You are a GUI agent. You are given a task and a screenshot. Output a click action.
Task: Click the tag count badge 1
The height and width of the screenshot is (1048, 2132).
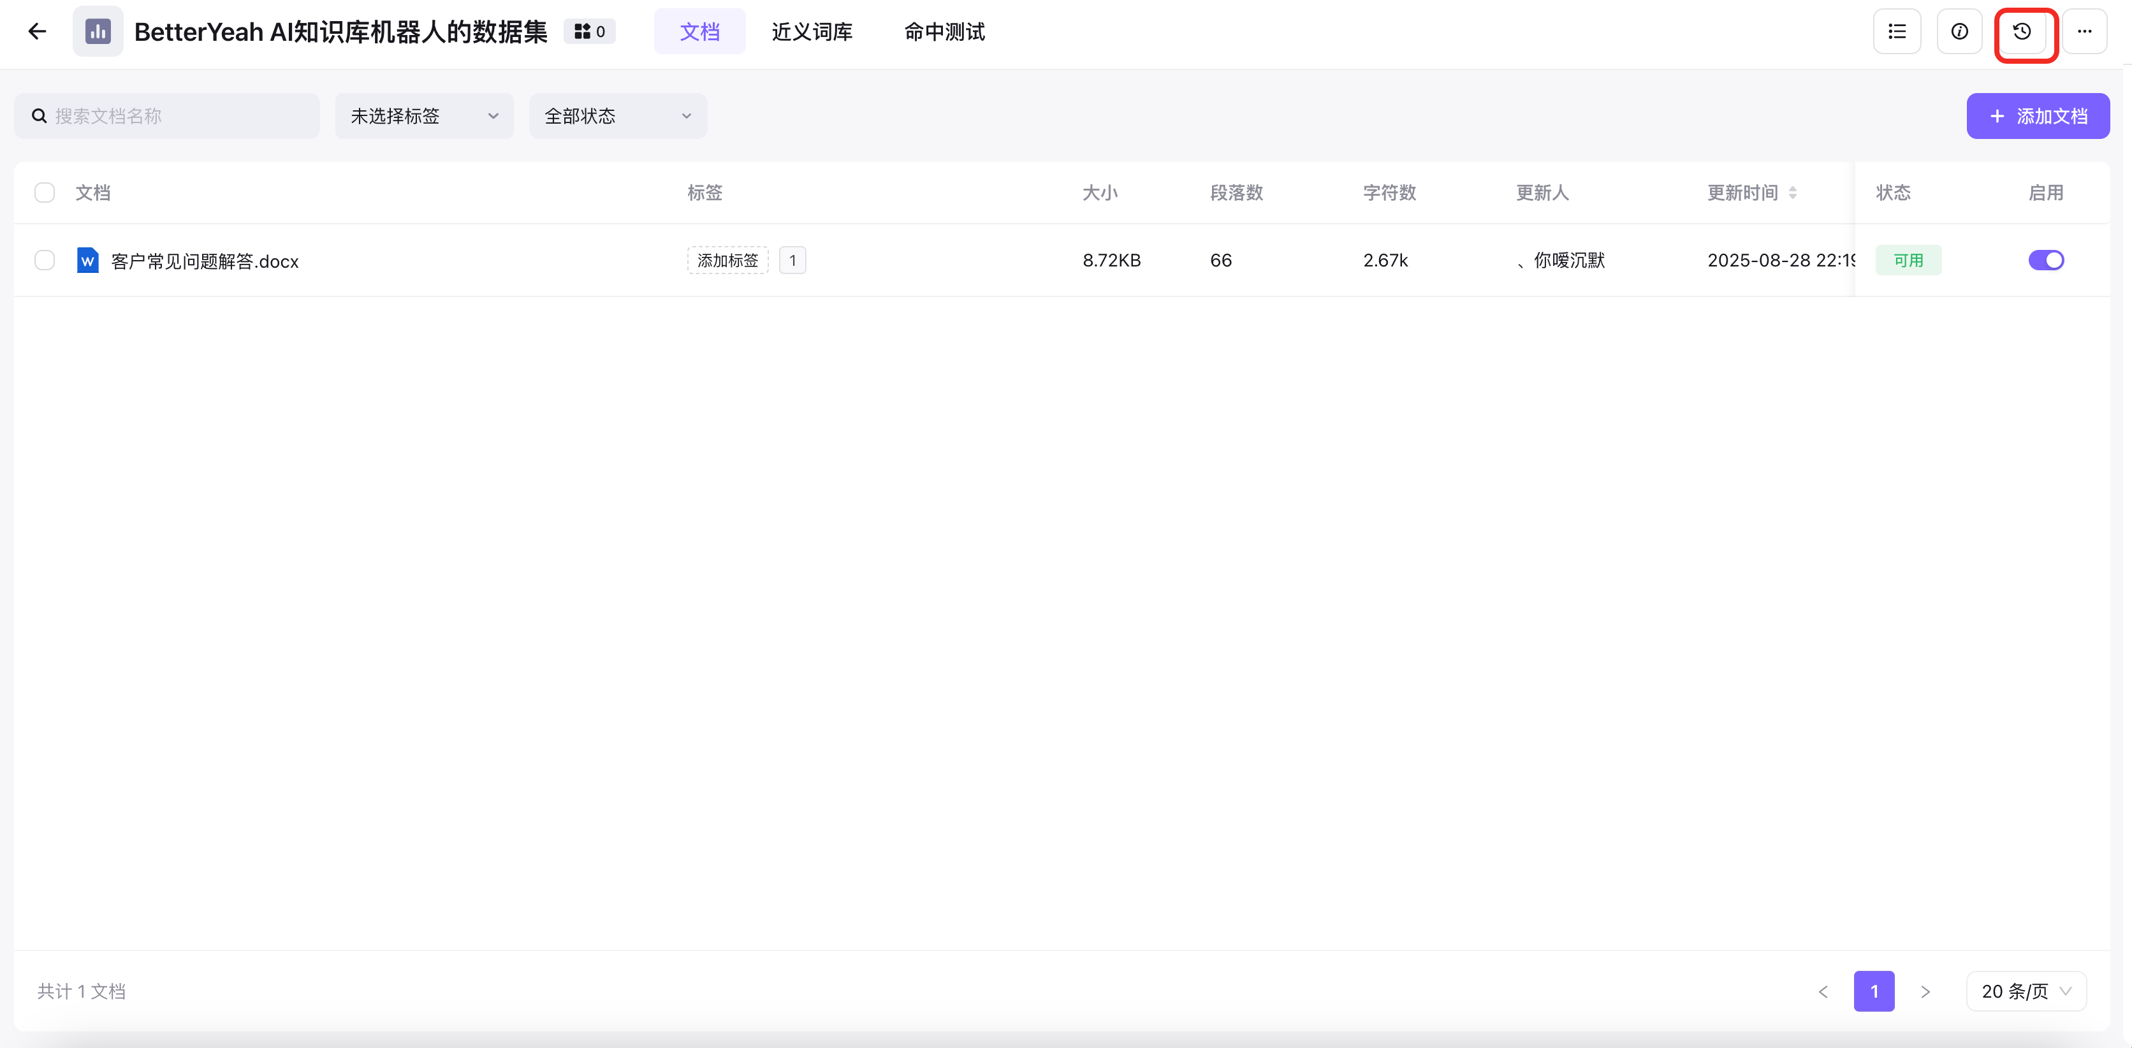[x=792, y=261]
